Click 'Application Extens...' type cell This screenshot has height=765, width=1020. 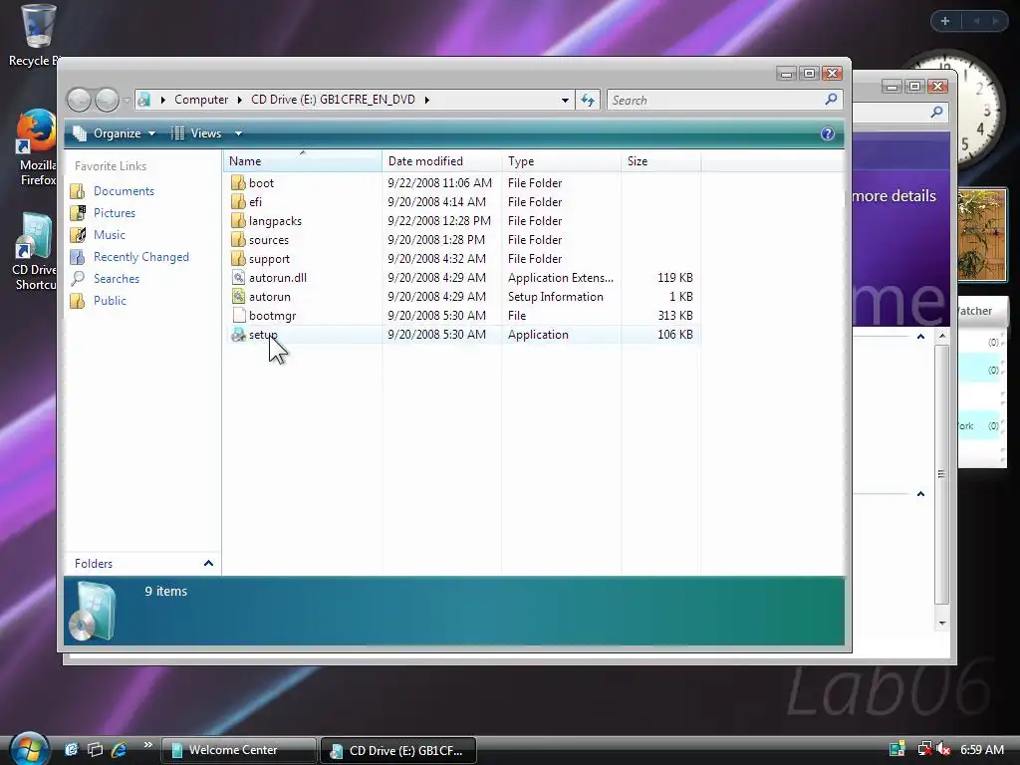[x=560, y=277]
